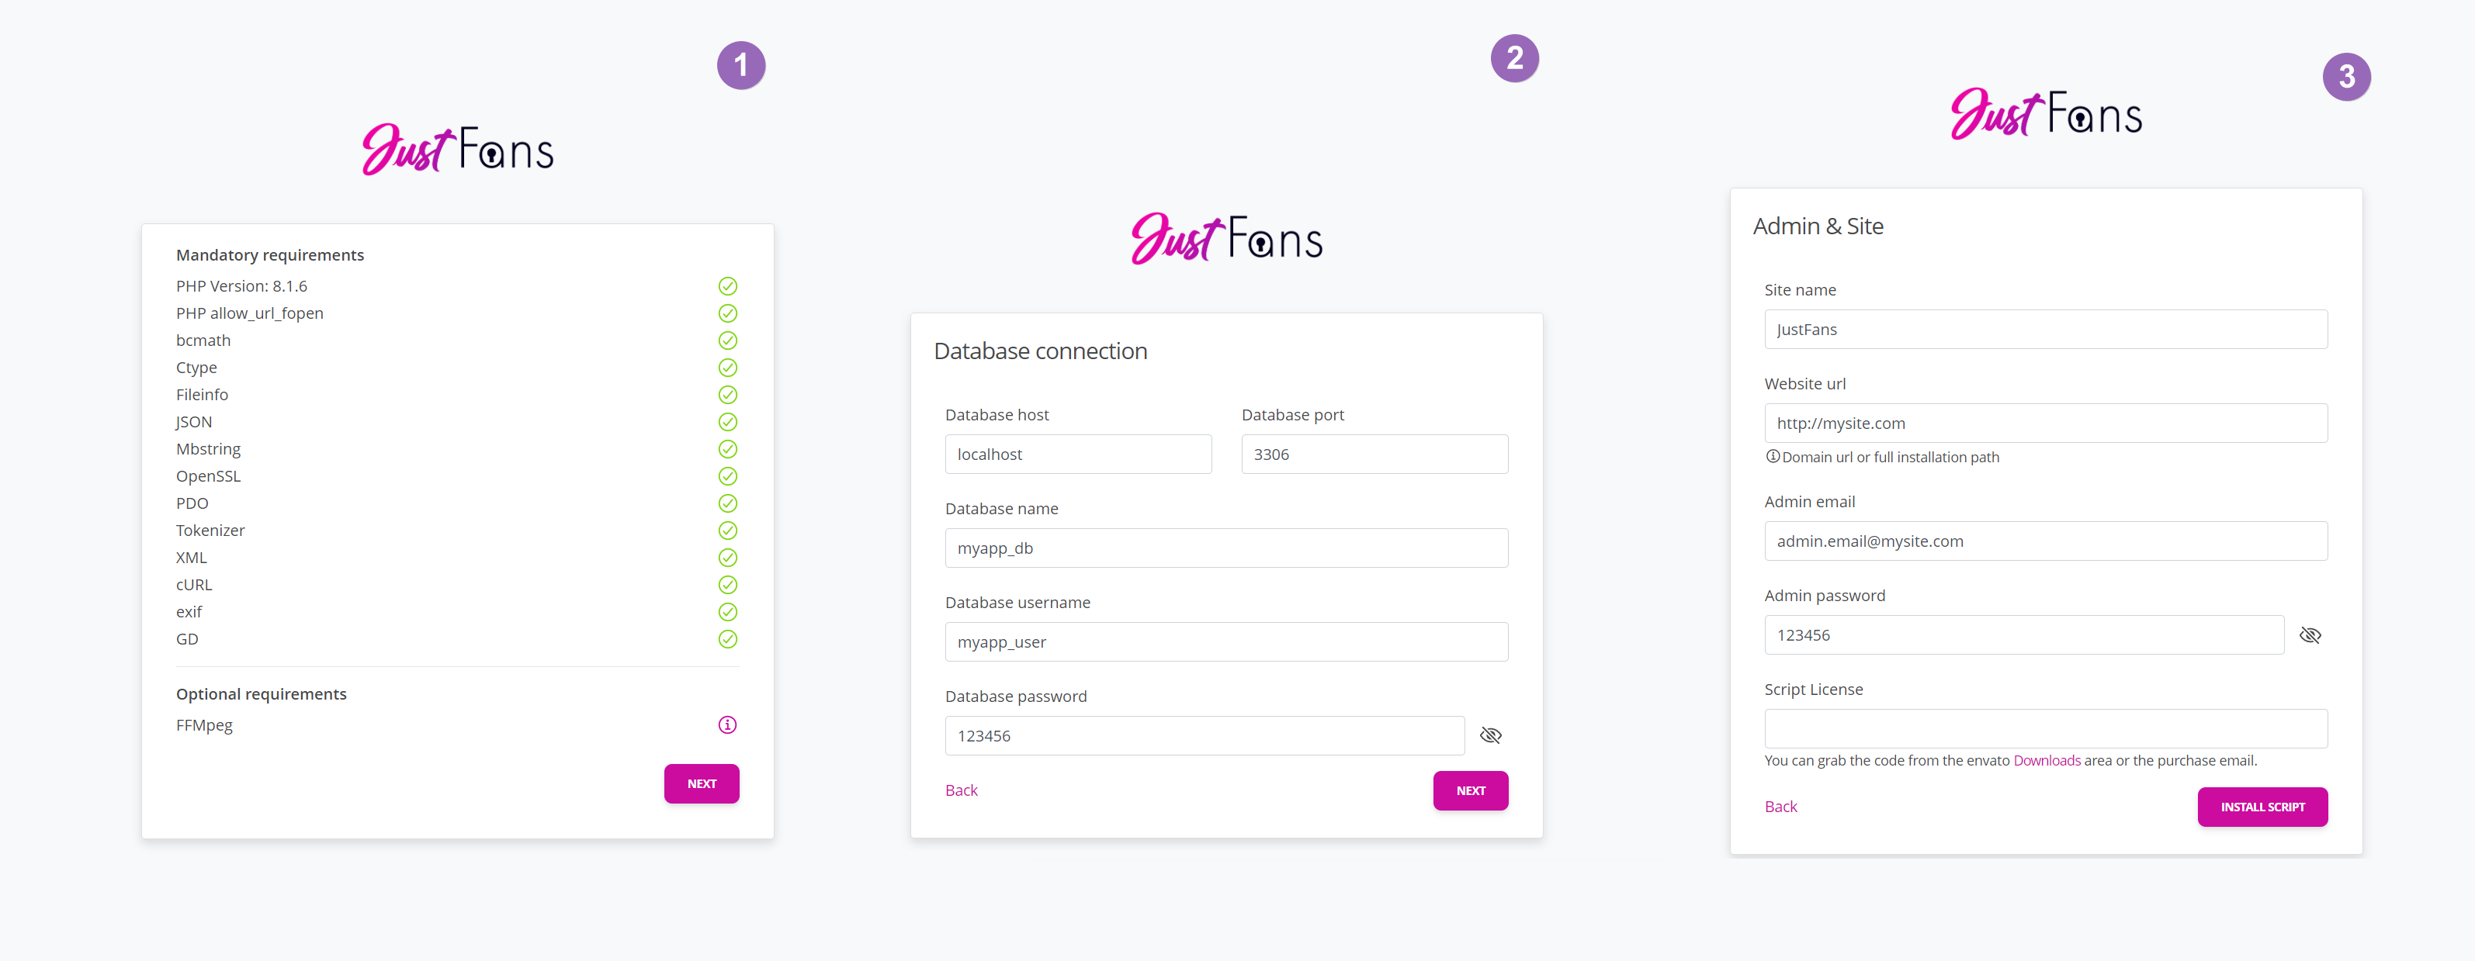Toggle database password visibility eye icon
2475x961 pixels.
coord(1490,735)
